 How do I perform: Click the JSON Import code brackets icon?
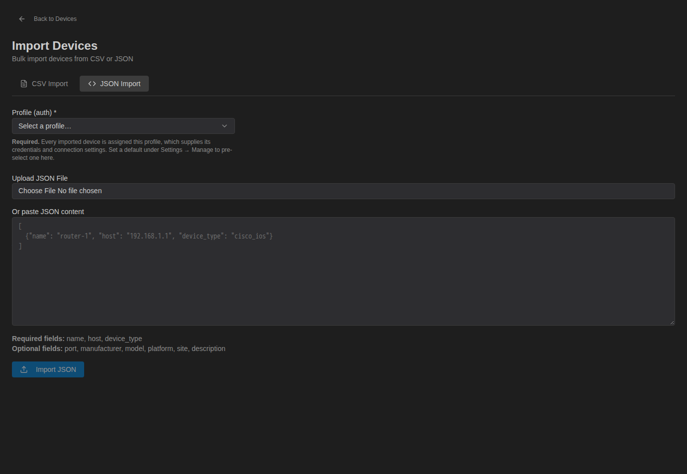92,84
